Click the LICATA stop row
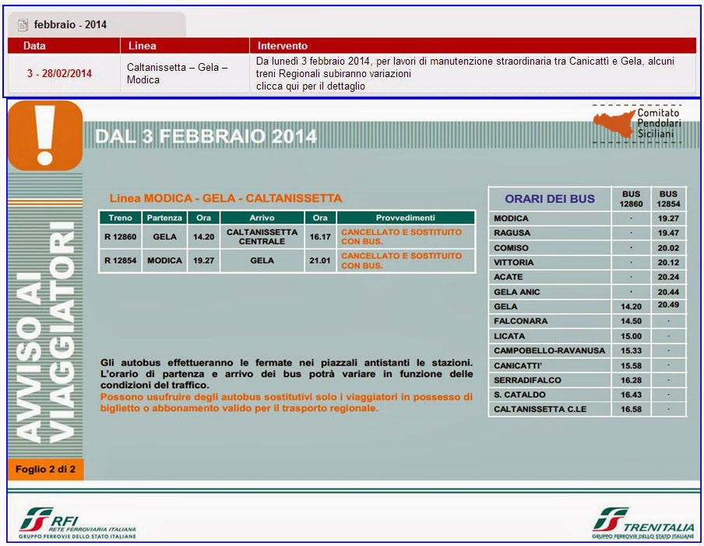The height and width of the screenshot is (546, 704). pyautogui.click(x=587, y=336)
